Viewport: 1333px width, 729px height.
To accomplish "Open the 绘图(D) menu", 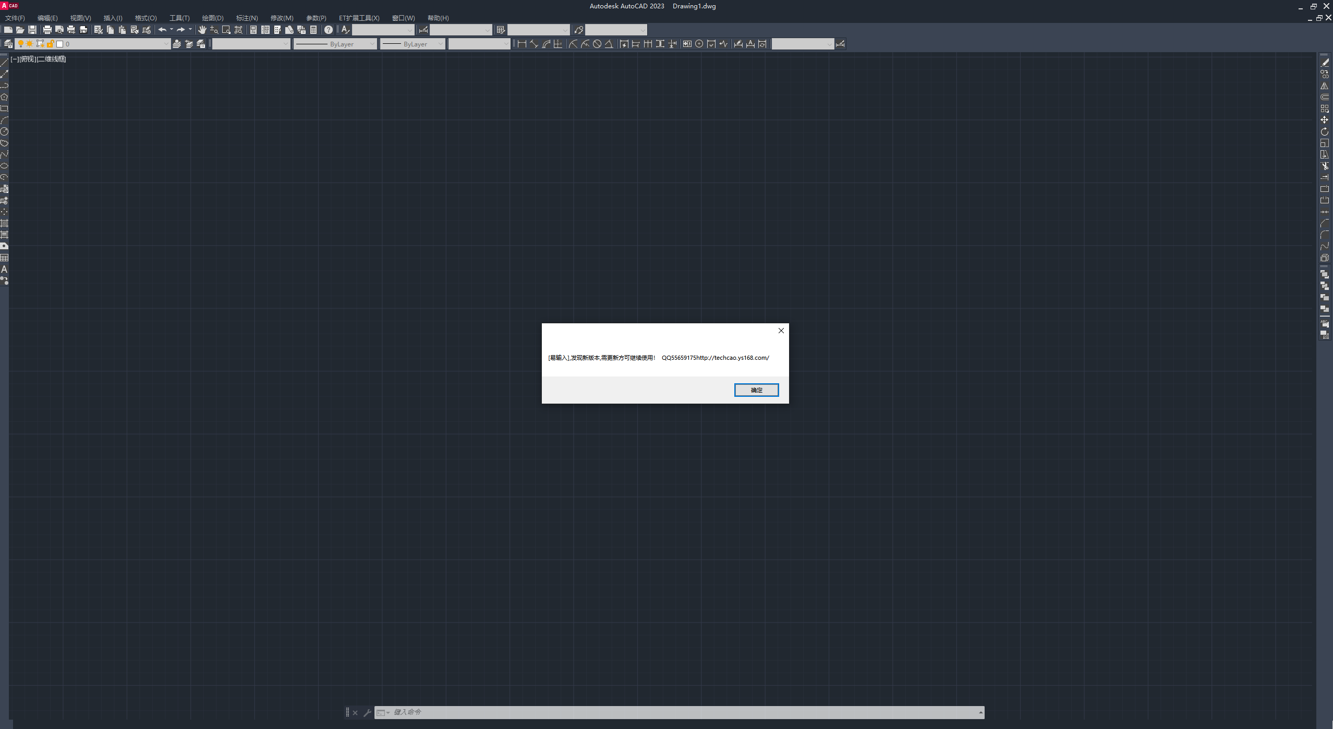I will [x=213, y=18].
